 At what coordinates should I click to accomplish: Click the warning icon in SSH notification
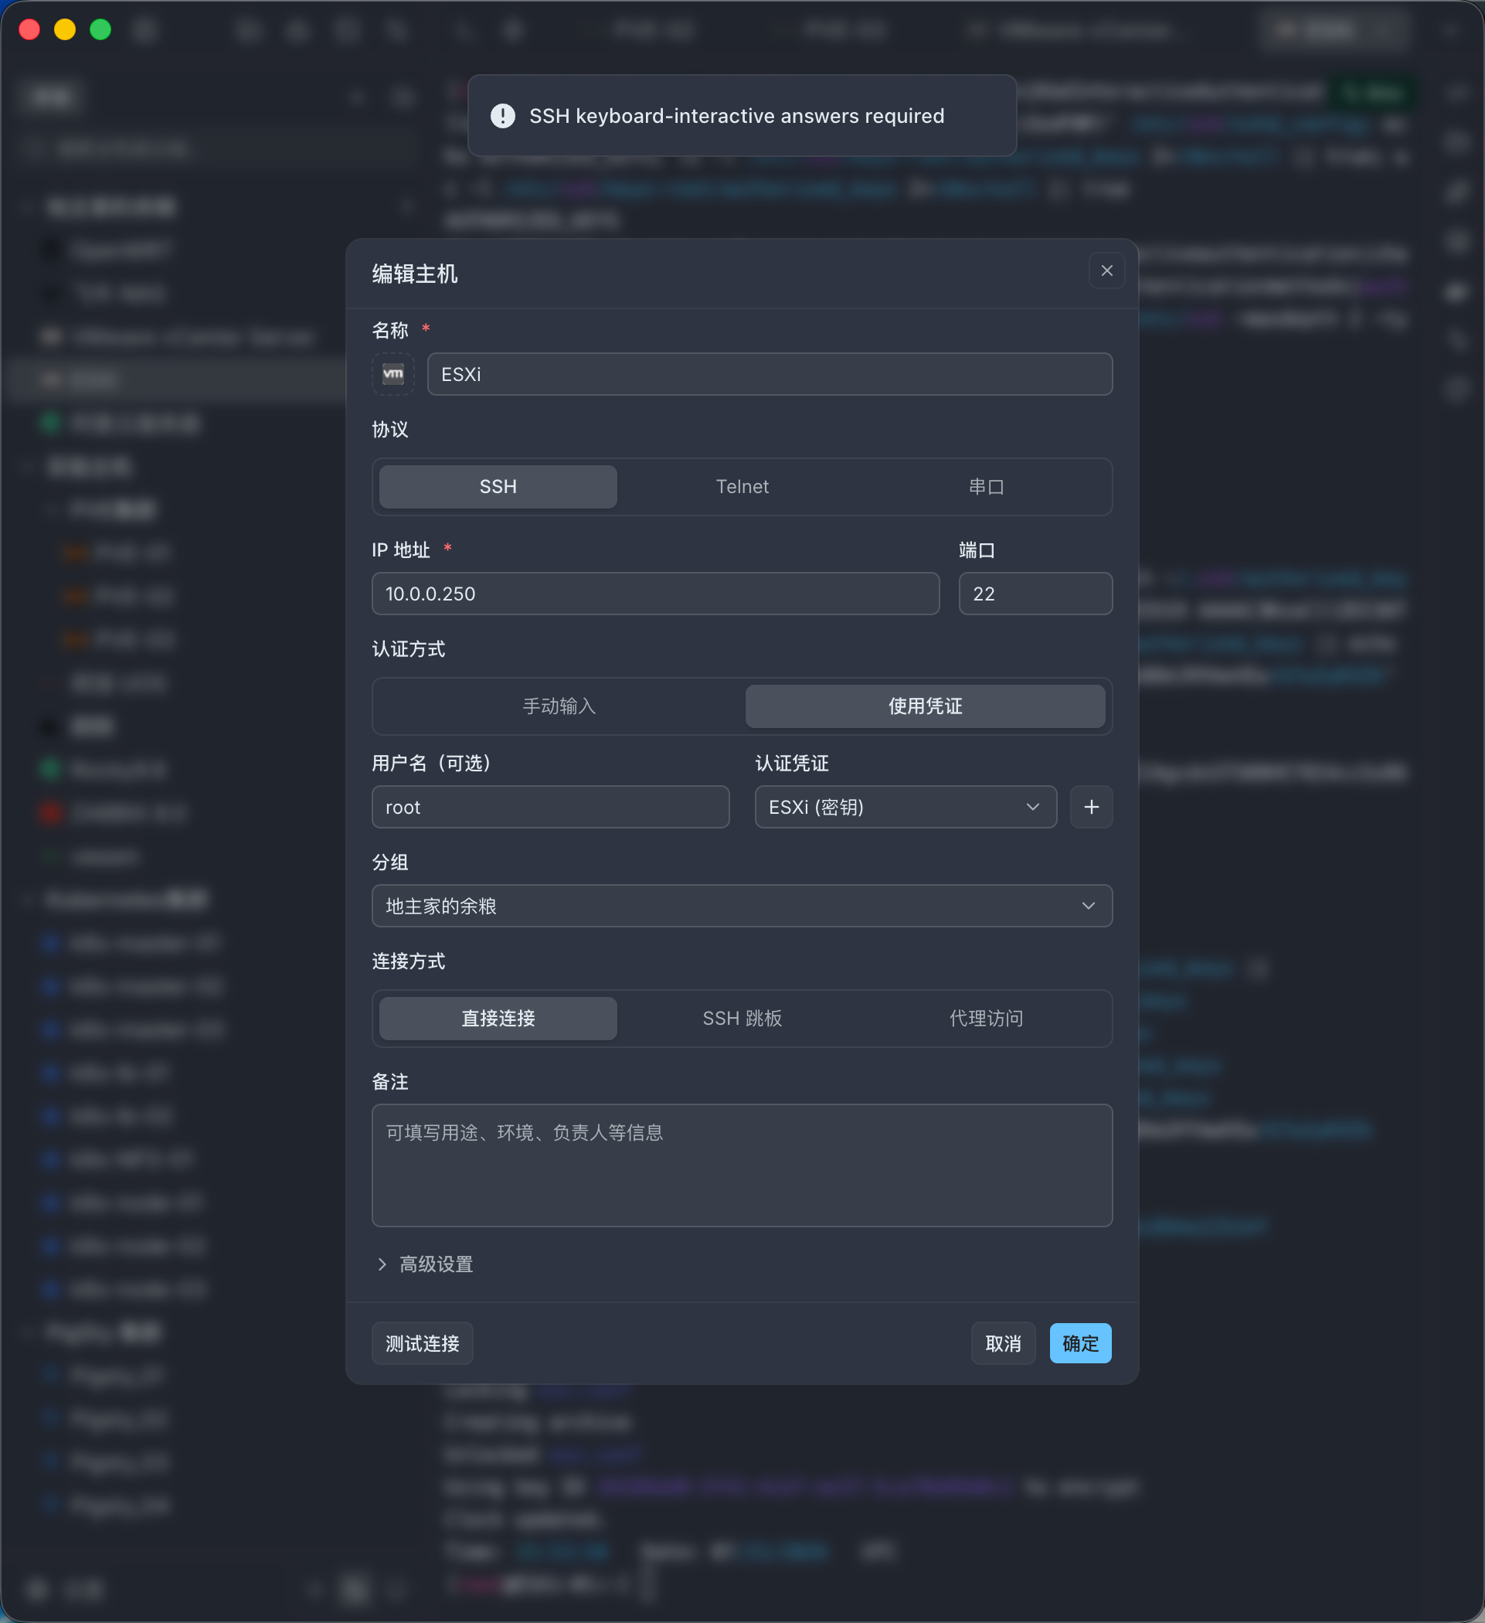(x=503, y=116)
